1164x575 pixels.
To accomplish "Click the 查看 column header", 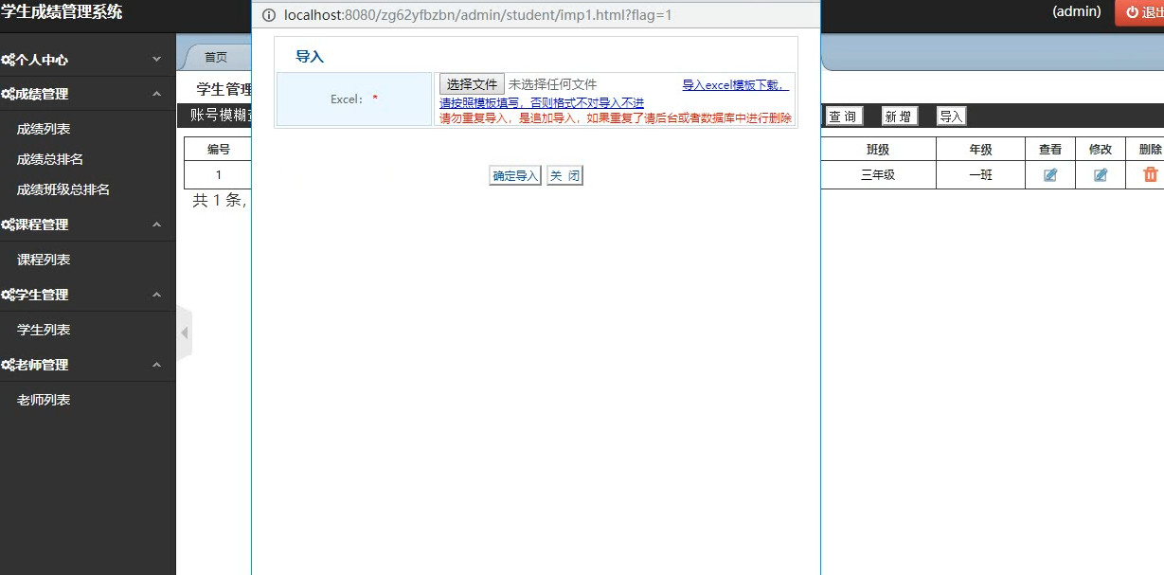I will point(1050,150).
